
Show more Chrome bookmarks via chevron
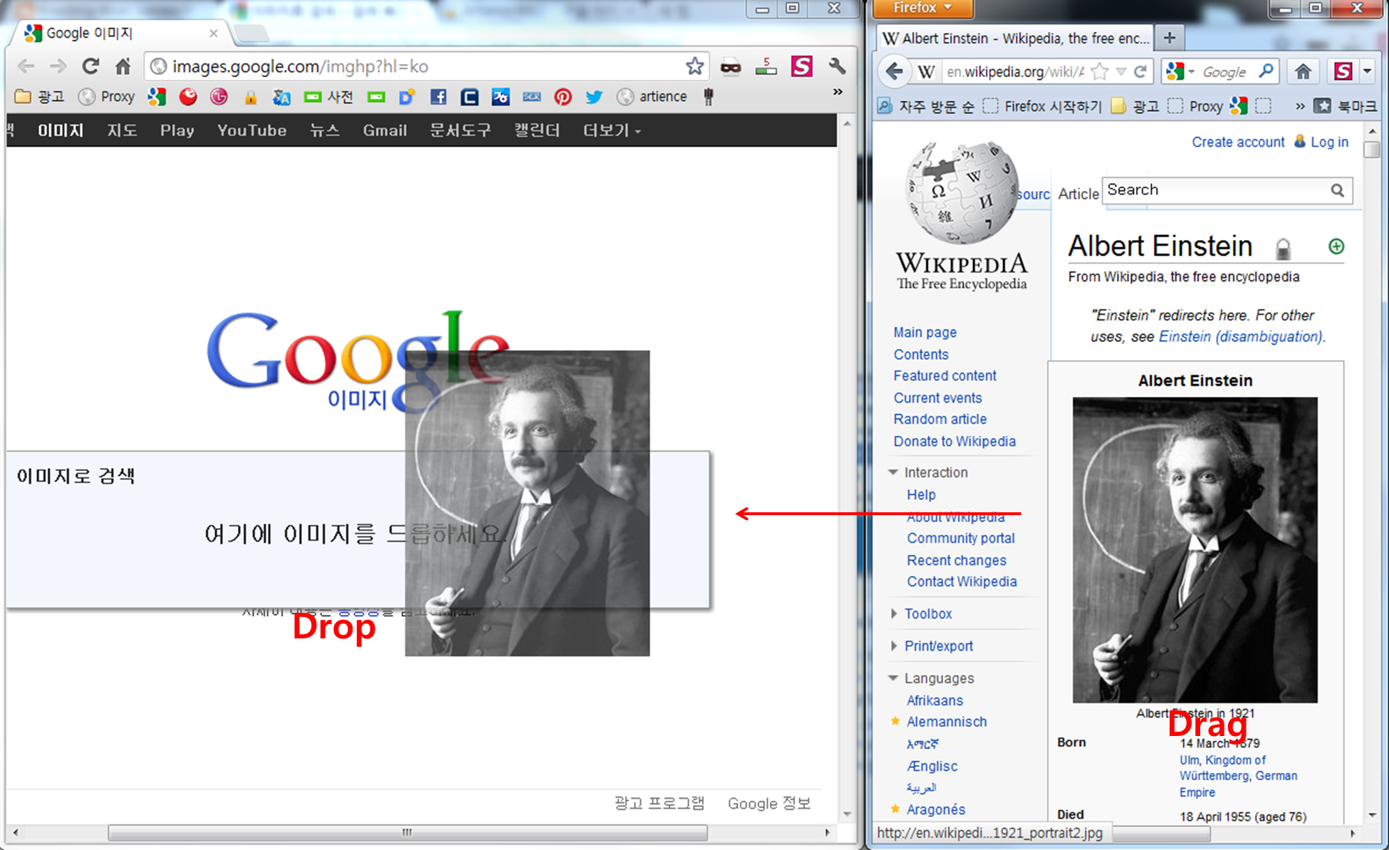click(838, 92)
